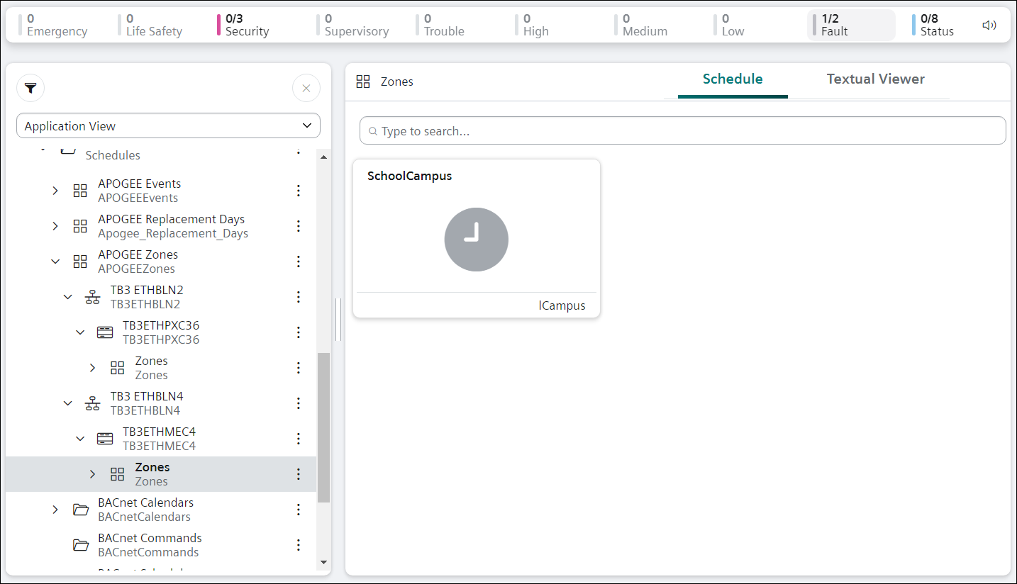Viewport: 1017px width, 584px height.
Task: Collapse the TB3ETHMEC4 tree node
Action: [80, 439]
